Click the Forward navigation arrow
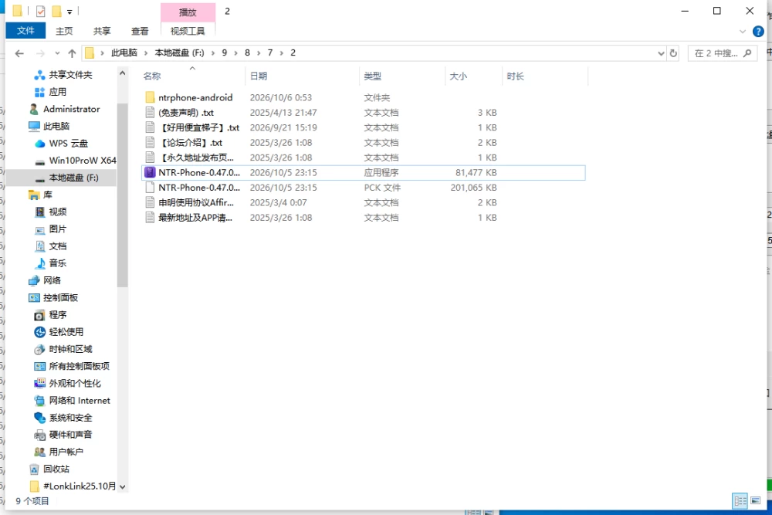This screenshot has width=772, height=515. 40,53
